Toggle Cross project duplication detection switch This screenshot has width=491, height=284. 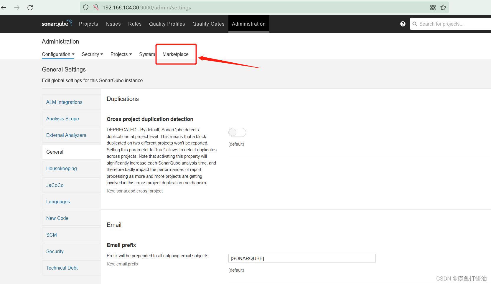[x=237, y=132]
